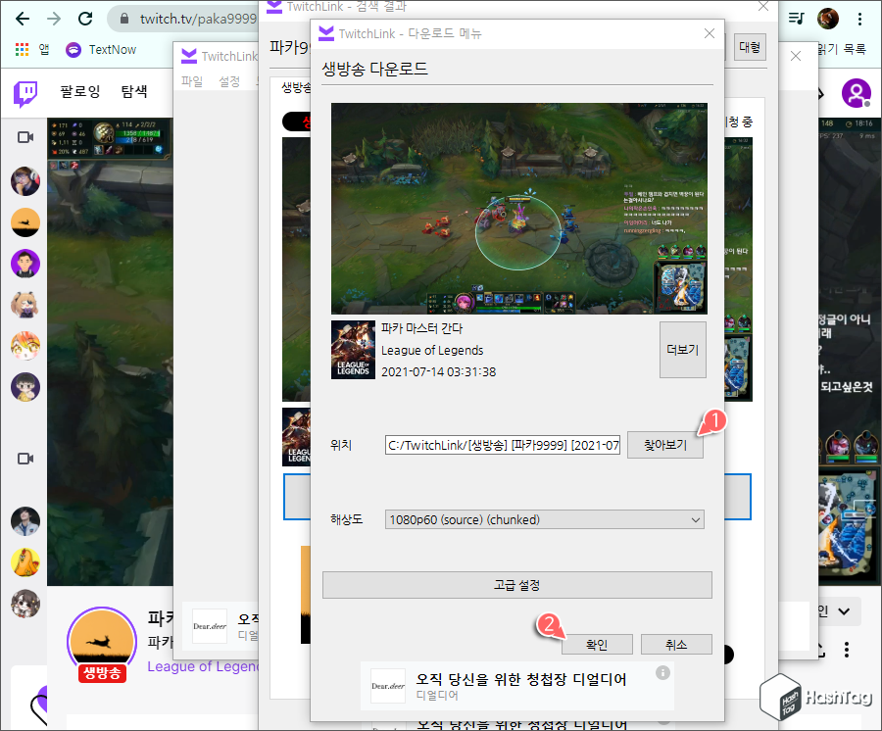The width and height of the screenshot is (882, 731).
Task: Open the TextNow bookmark
Action: (x=101, y=49)
